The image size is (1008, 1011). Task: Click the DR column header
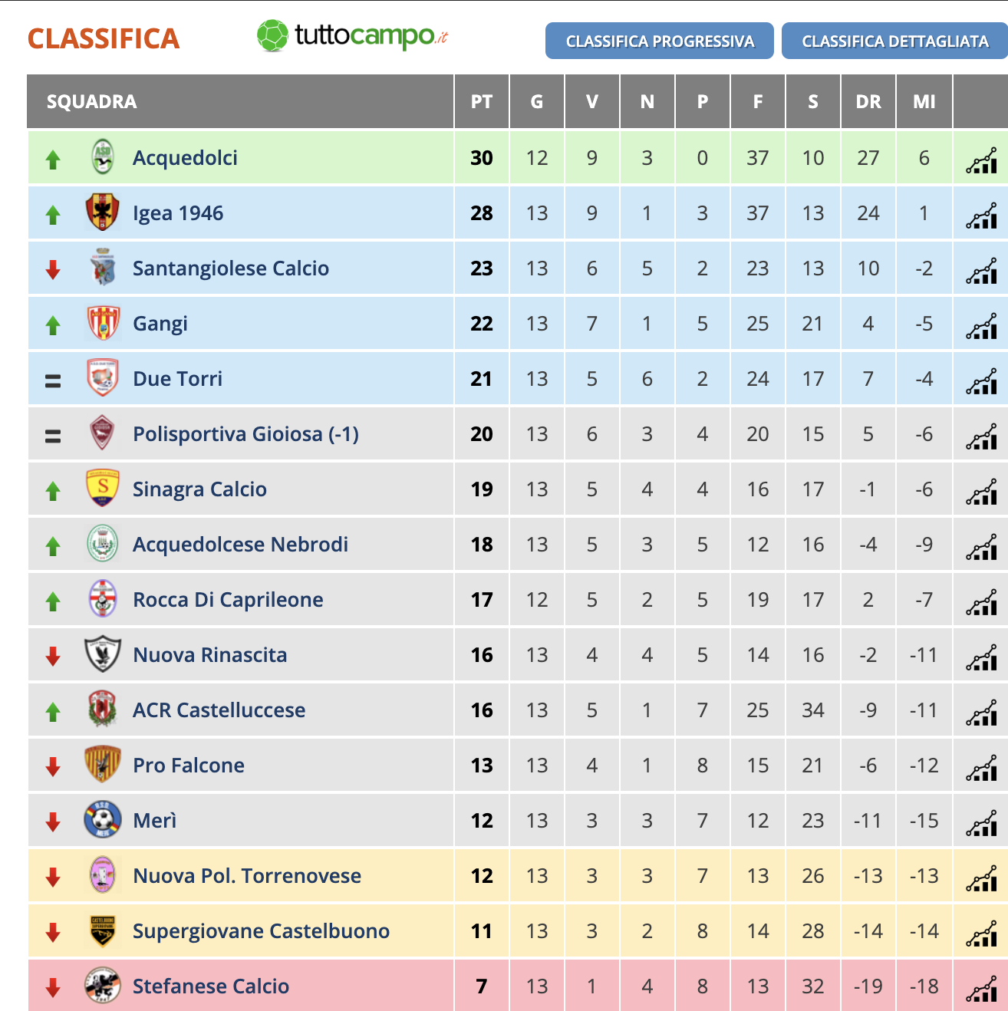(x=868, y=101)
